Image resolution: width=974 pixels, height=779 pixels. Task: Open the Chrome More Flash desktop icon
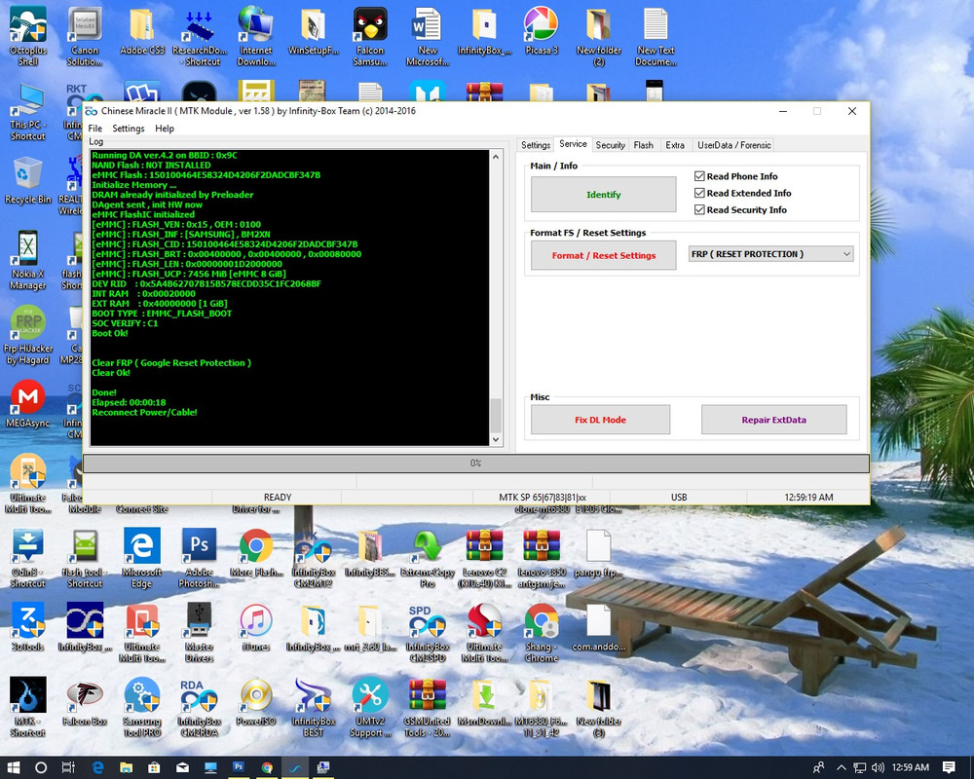coord(256,553)
